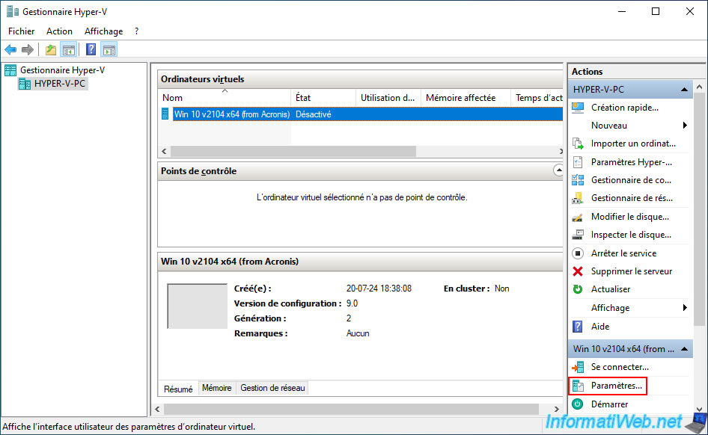Sort by Mémoire affectée column header
The width and height of the screenshot is (708, 435).
(466, 98)
